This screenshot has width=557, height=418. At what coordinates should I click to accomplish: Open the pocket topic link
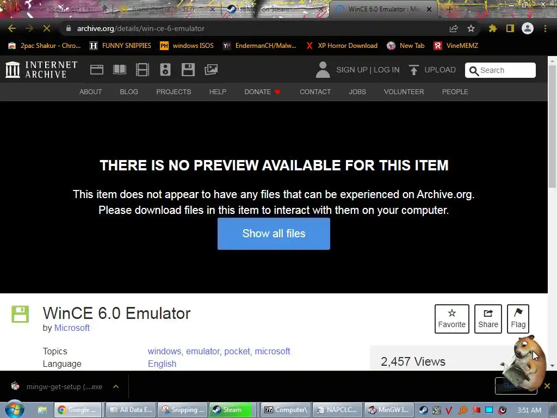237,351
